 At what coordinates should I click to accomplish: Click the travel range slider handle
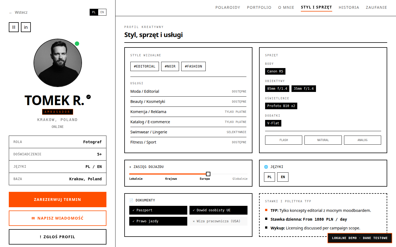(208, 174)
